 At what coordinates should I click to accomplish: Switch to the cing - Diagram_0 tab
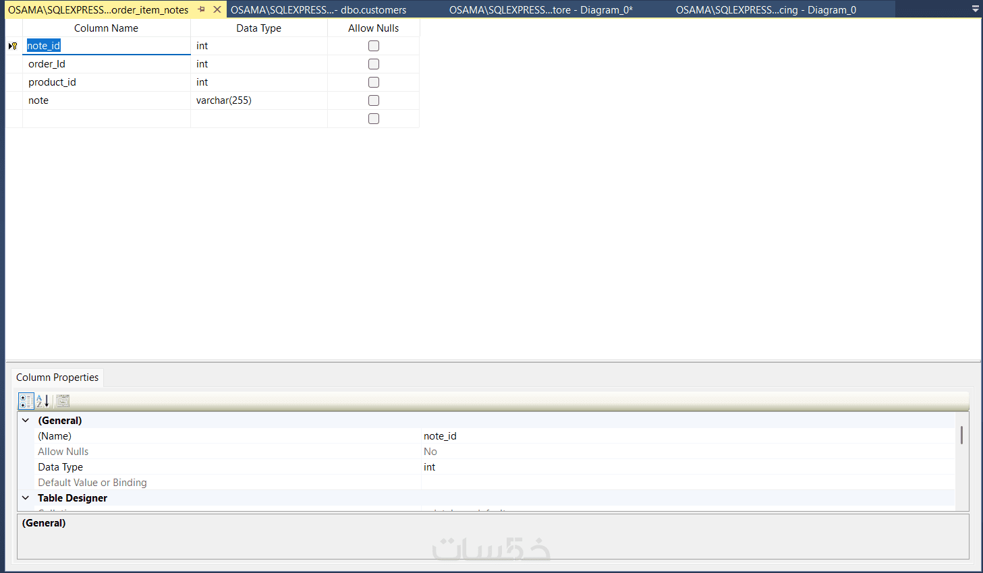766,10
